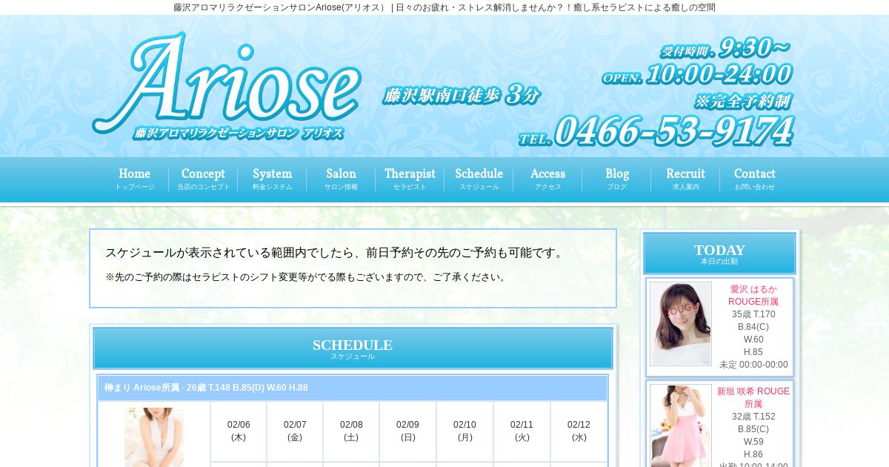Click the 新垣 咲希 ROUGE所属 name link
889x467 pixels.
(x=753, y=397)
